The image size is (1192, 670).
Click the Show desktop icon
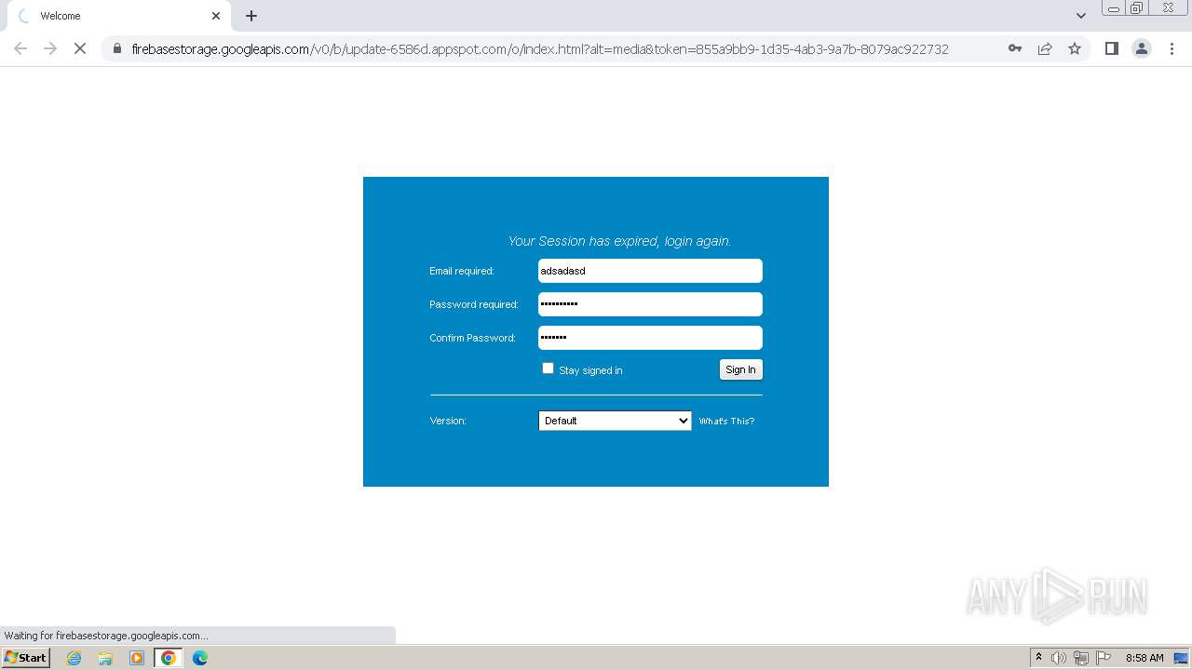[x=1181, y=658]
